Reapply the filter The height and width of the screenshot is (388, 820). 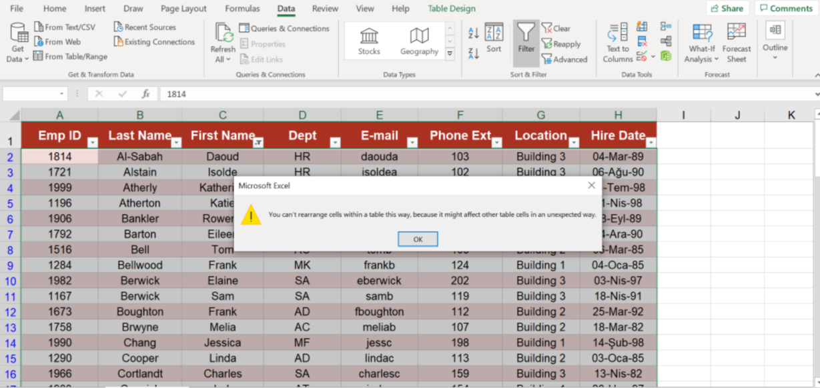pyautogui.click(x=561, y=44)
